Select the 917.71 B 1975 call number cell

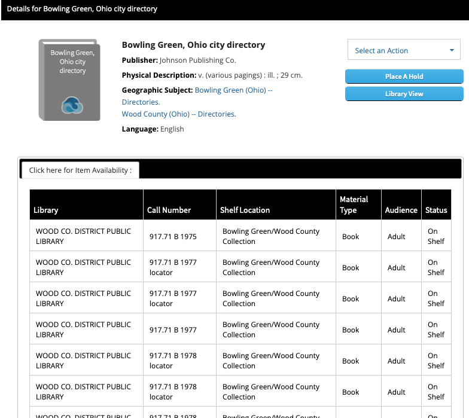(x=173, y=236)
